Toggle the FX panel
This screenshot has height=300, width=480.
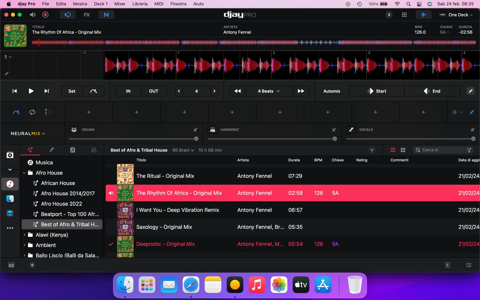coord(87,15)
